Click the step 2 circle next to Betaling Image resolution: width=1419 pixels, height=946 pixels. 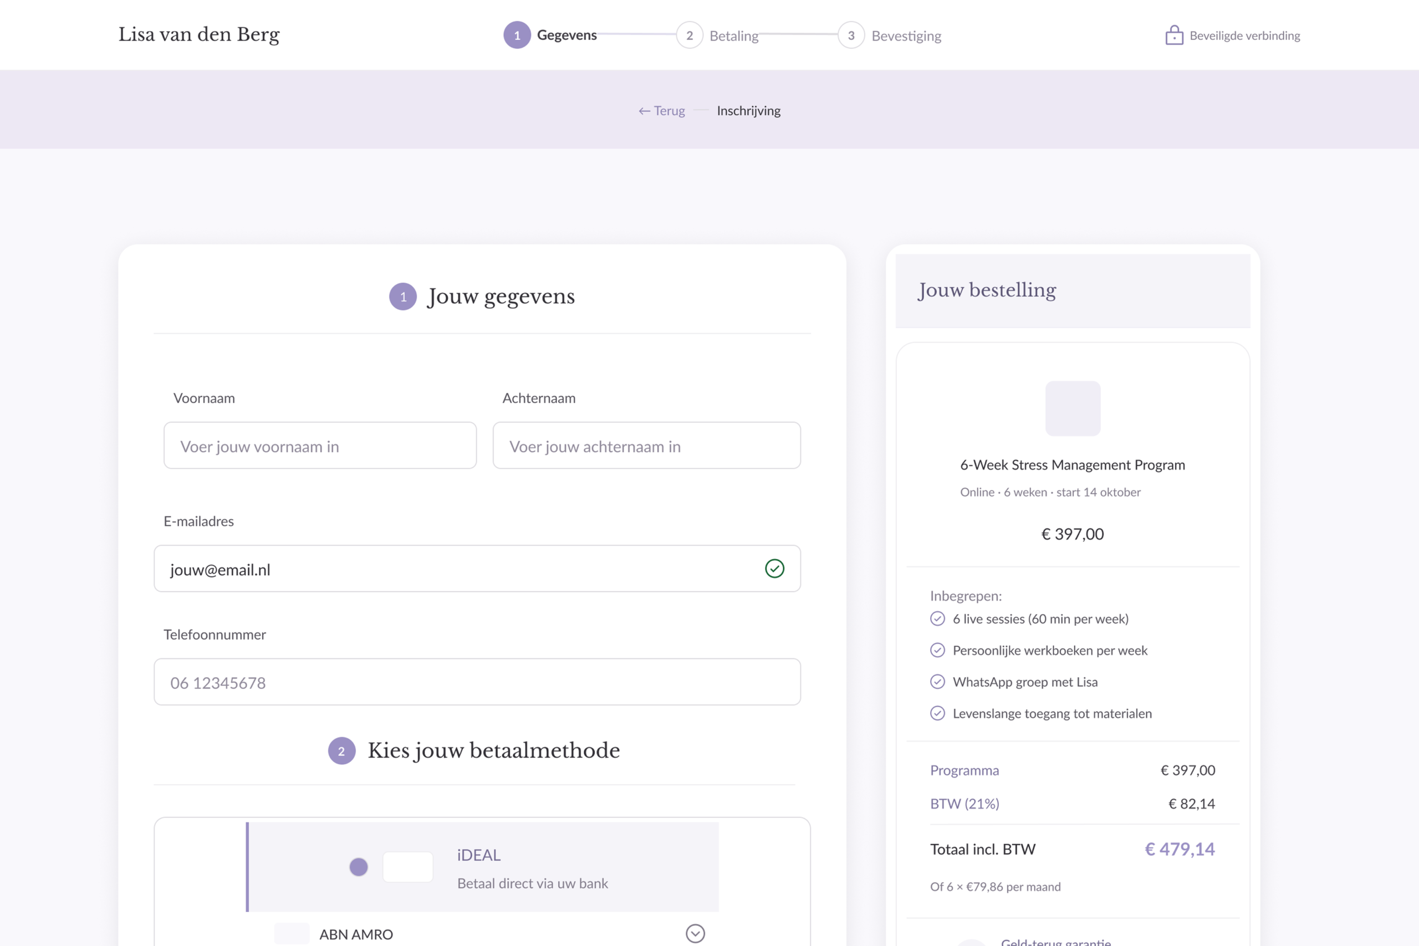pyautogui.click(x=690, y=35)
